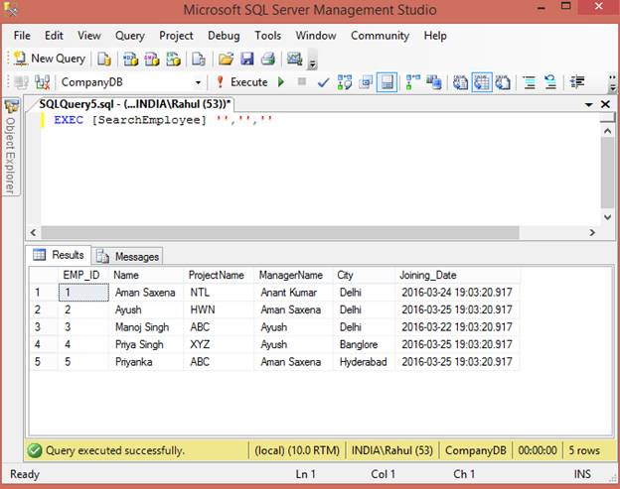Click the Execute query button

pos(242,82)
